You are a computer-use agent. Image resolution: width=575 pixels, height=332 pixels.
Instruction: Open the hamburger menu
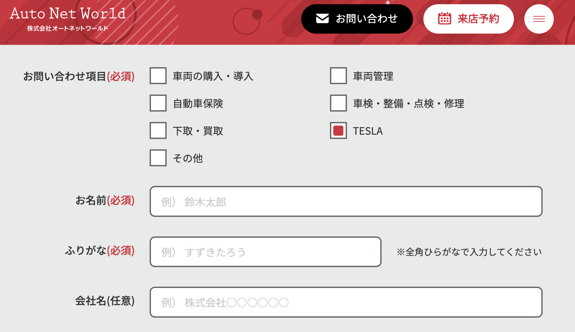(539, 19)
